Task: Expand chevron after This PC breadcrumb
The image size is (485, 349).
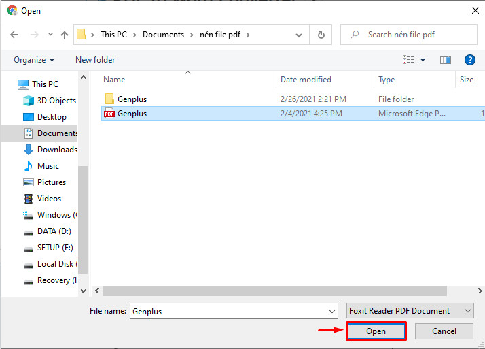Action: click(x=134, y=35)
